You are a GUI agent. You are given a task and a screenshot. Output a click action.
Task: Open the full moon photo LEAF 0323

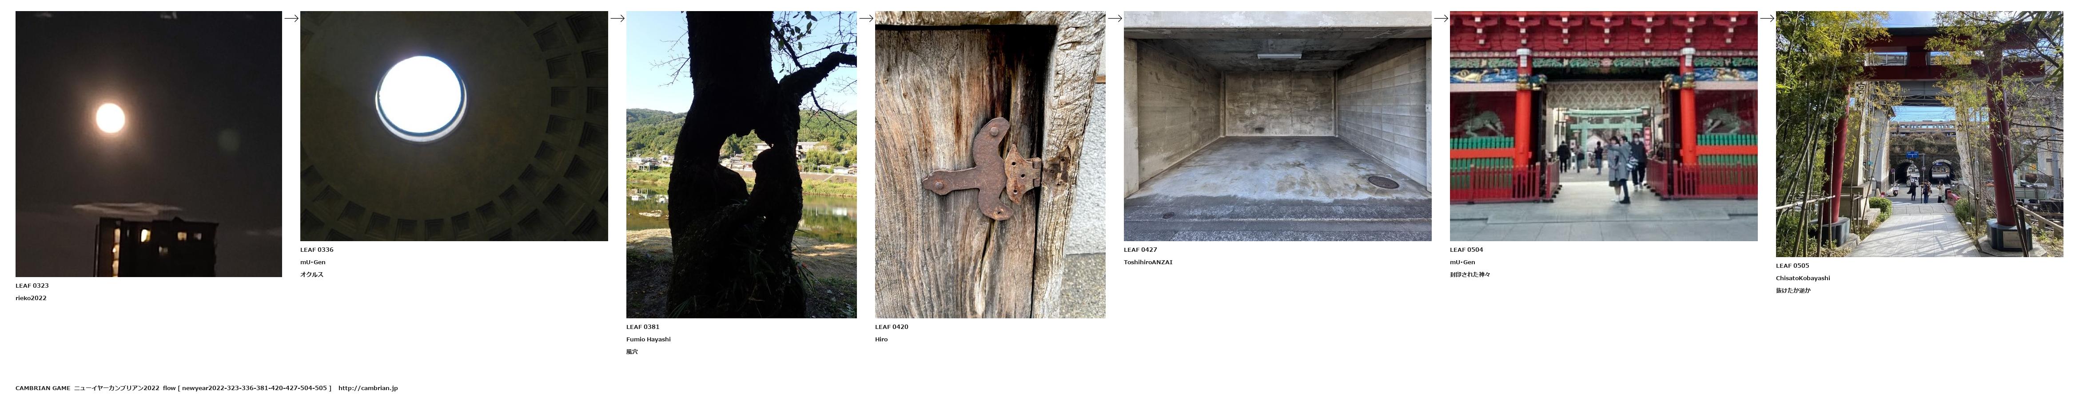click(x=148, y=144)
